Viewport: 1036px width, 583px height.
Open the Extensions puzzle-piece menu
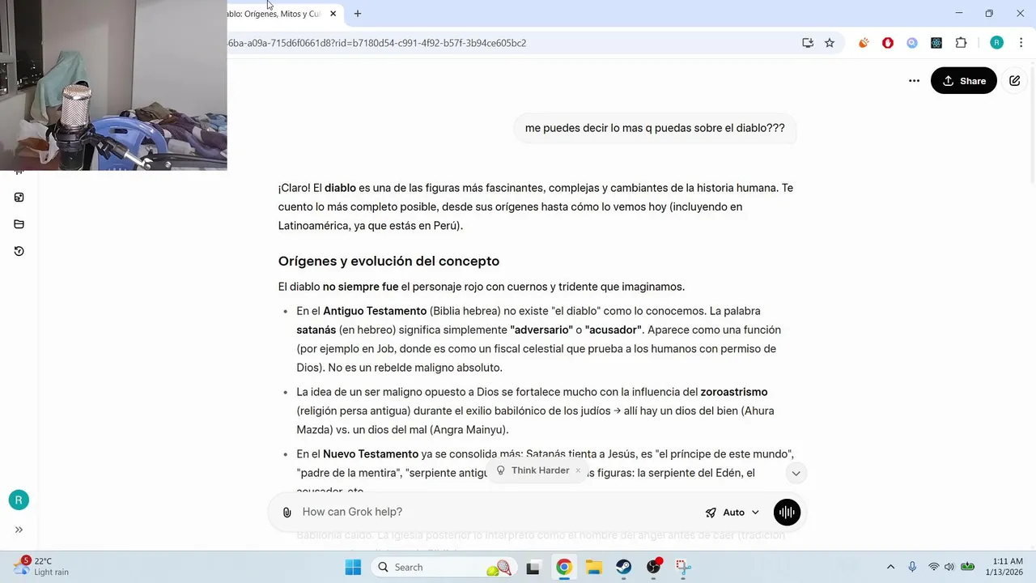[962, 43]
